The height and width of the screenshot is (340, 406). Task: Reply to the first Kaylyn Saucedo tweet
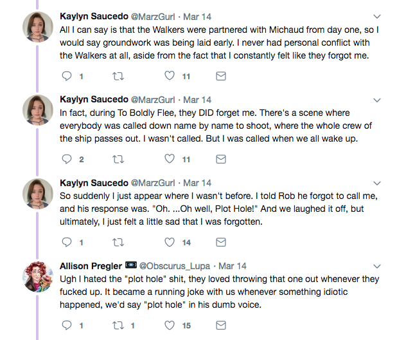(x=67, y=76)
